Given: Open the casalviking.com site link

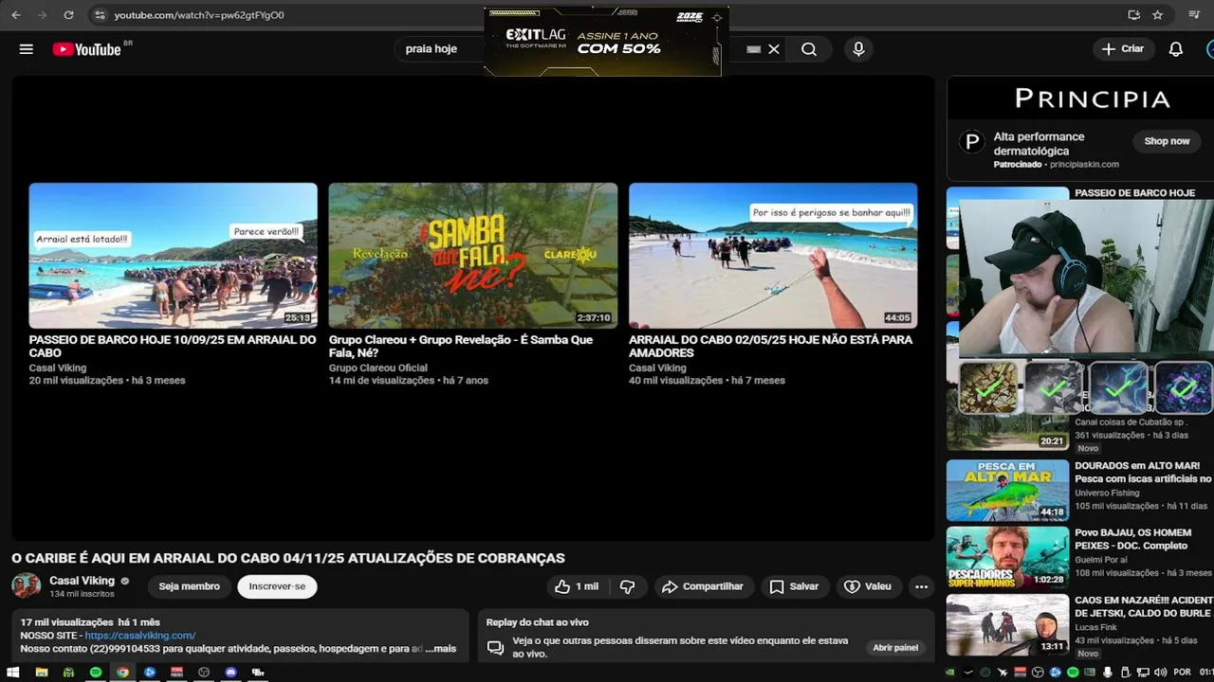Looking at the screenshot, I should 140,636.
